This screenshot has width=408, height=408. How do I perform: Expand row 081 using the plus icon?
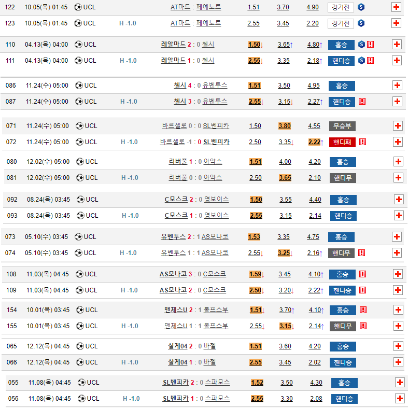click(x=399, y=178)
